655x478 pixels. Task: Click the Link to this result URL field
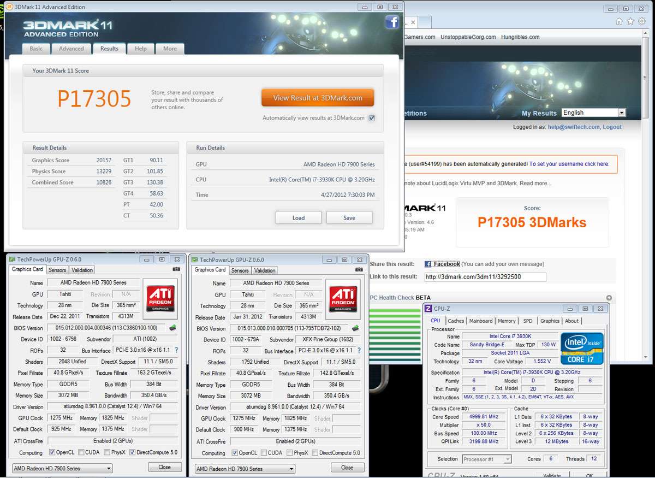pyautogui.click(x=485, y=276)
